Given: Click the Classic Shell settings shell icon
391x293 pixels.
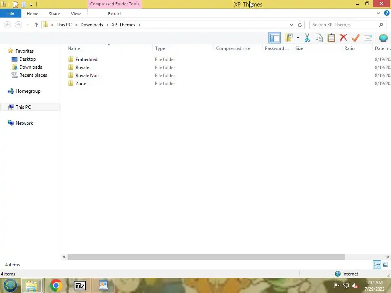Looking at the screenshot, I should point(383,38).
